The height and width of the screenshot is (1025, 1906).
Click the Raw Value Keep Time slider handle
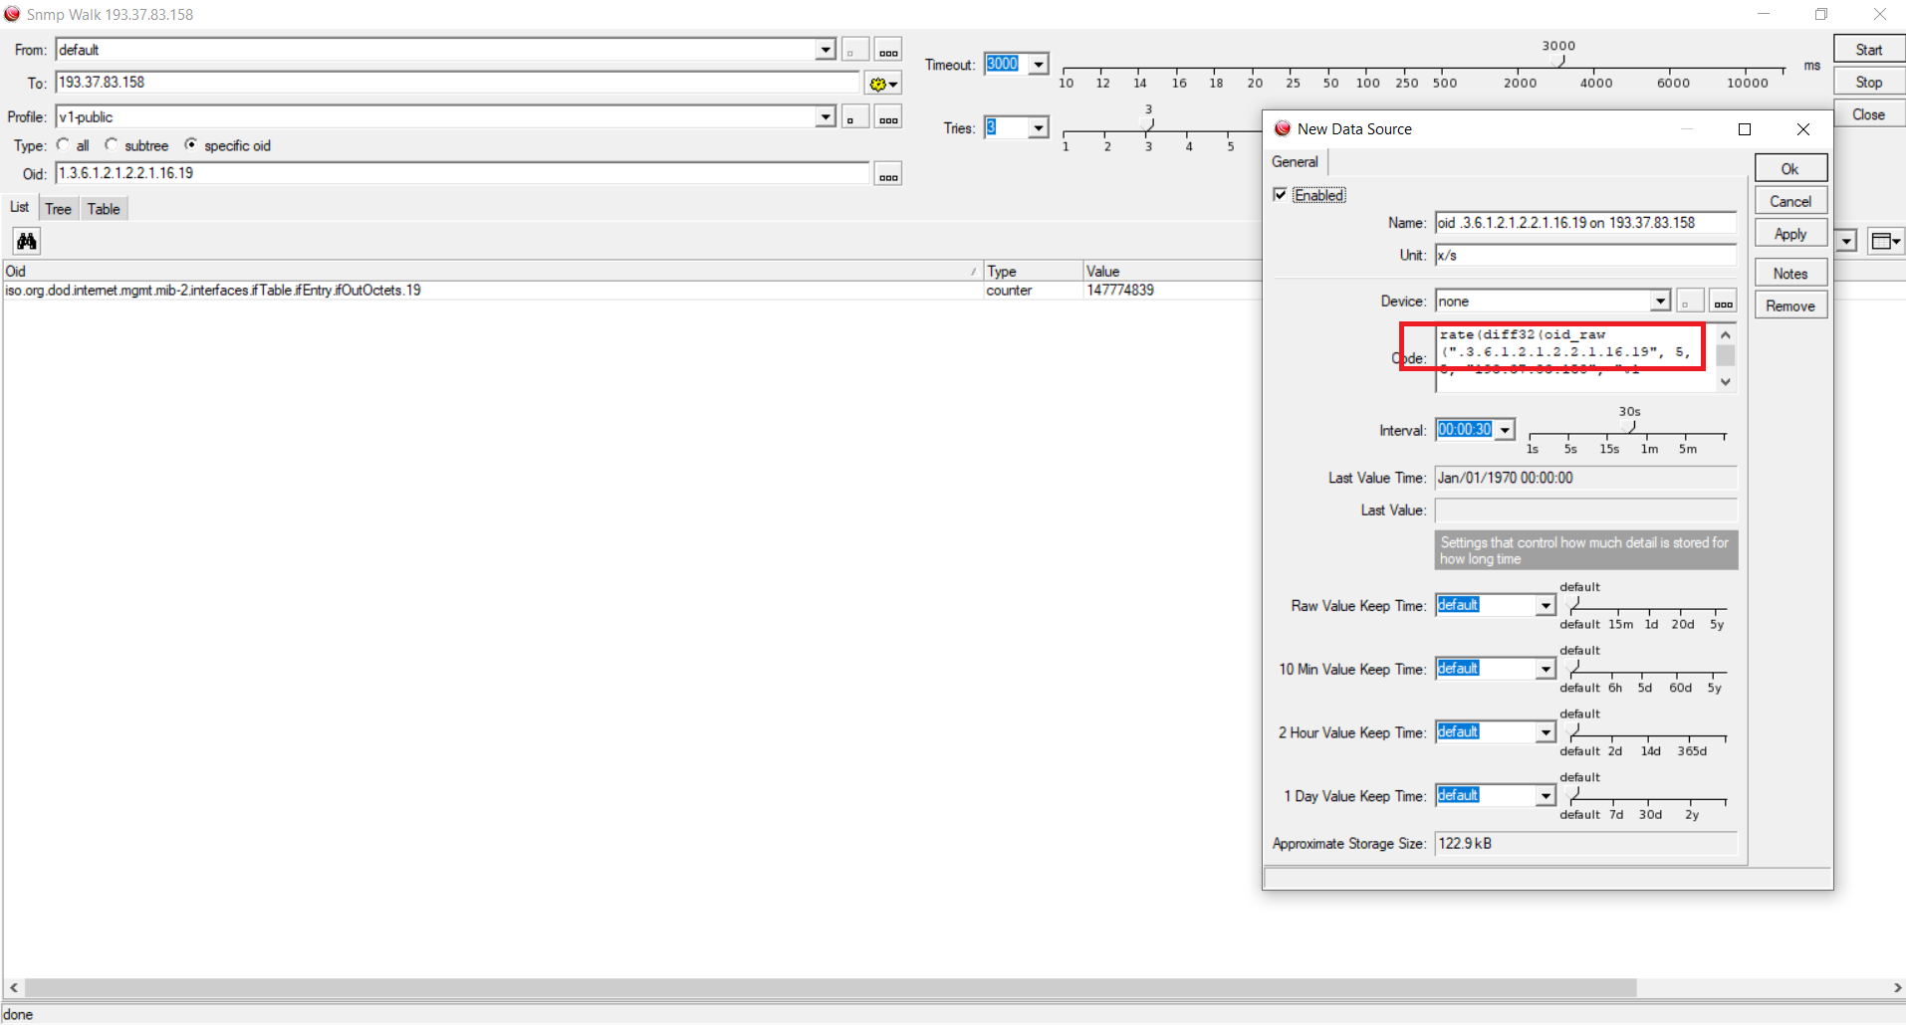point(1572,602)
